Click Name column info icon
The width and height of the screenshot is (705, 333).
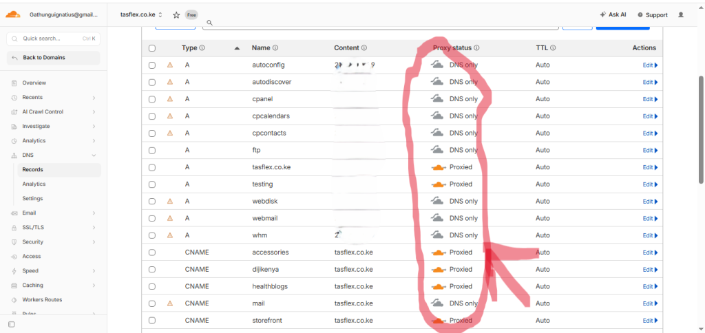pyautogui.click(x=275, y=47)
